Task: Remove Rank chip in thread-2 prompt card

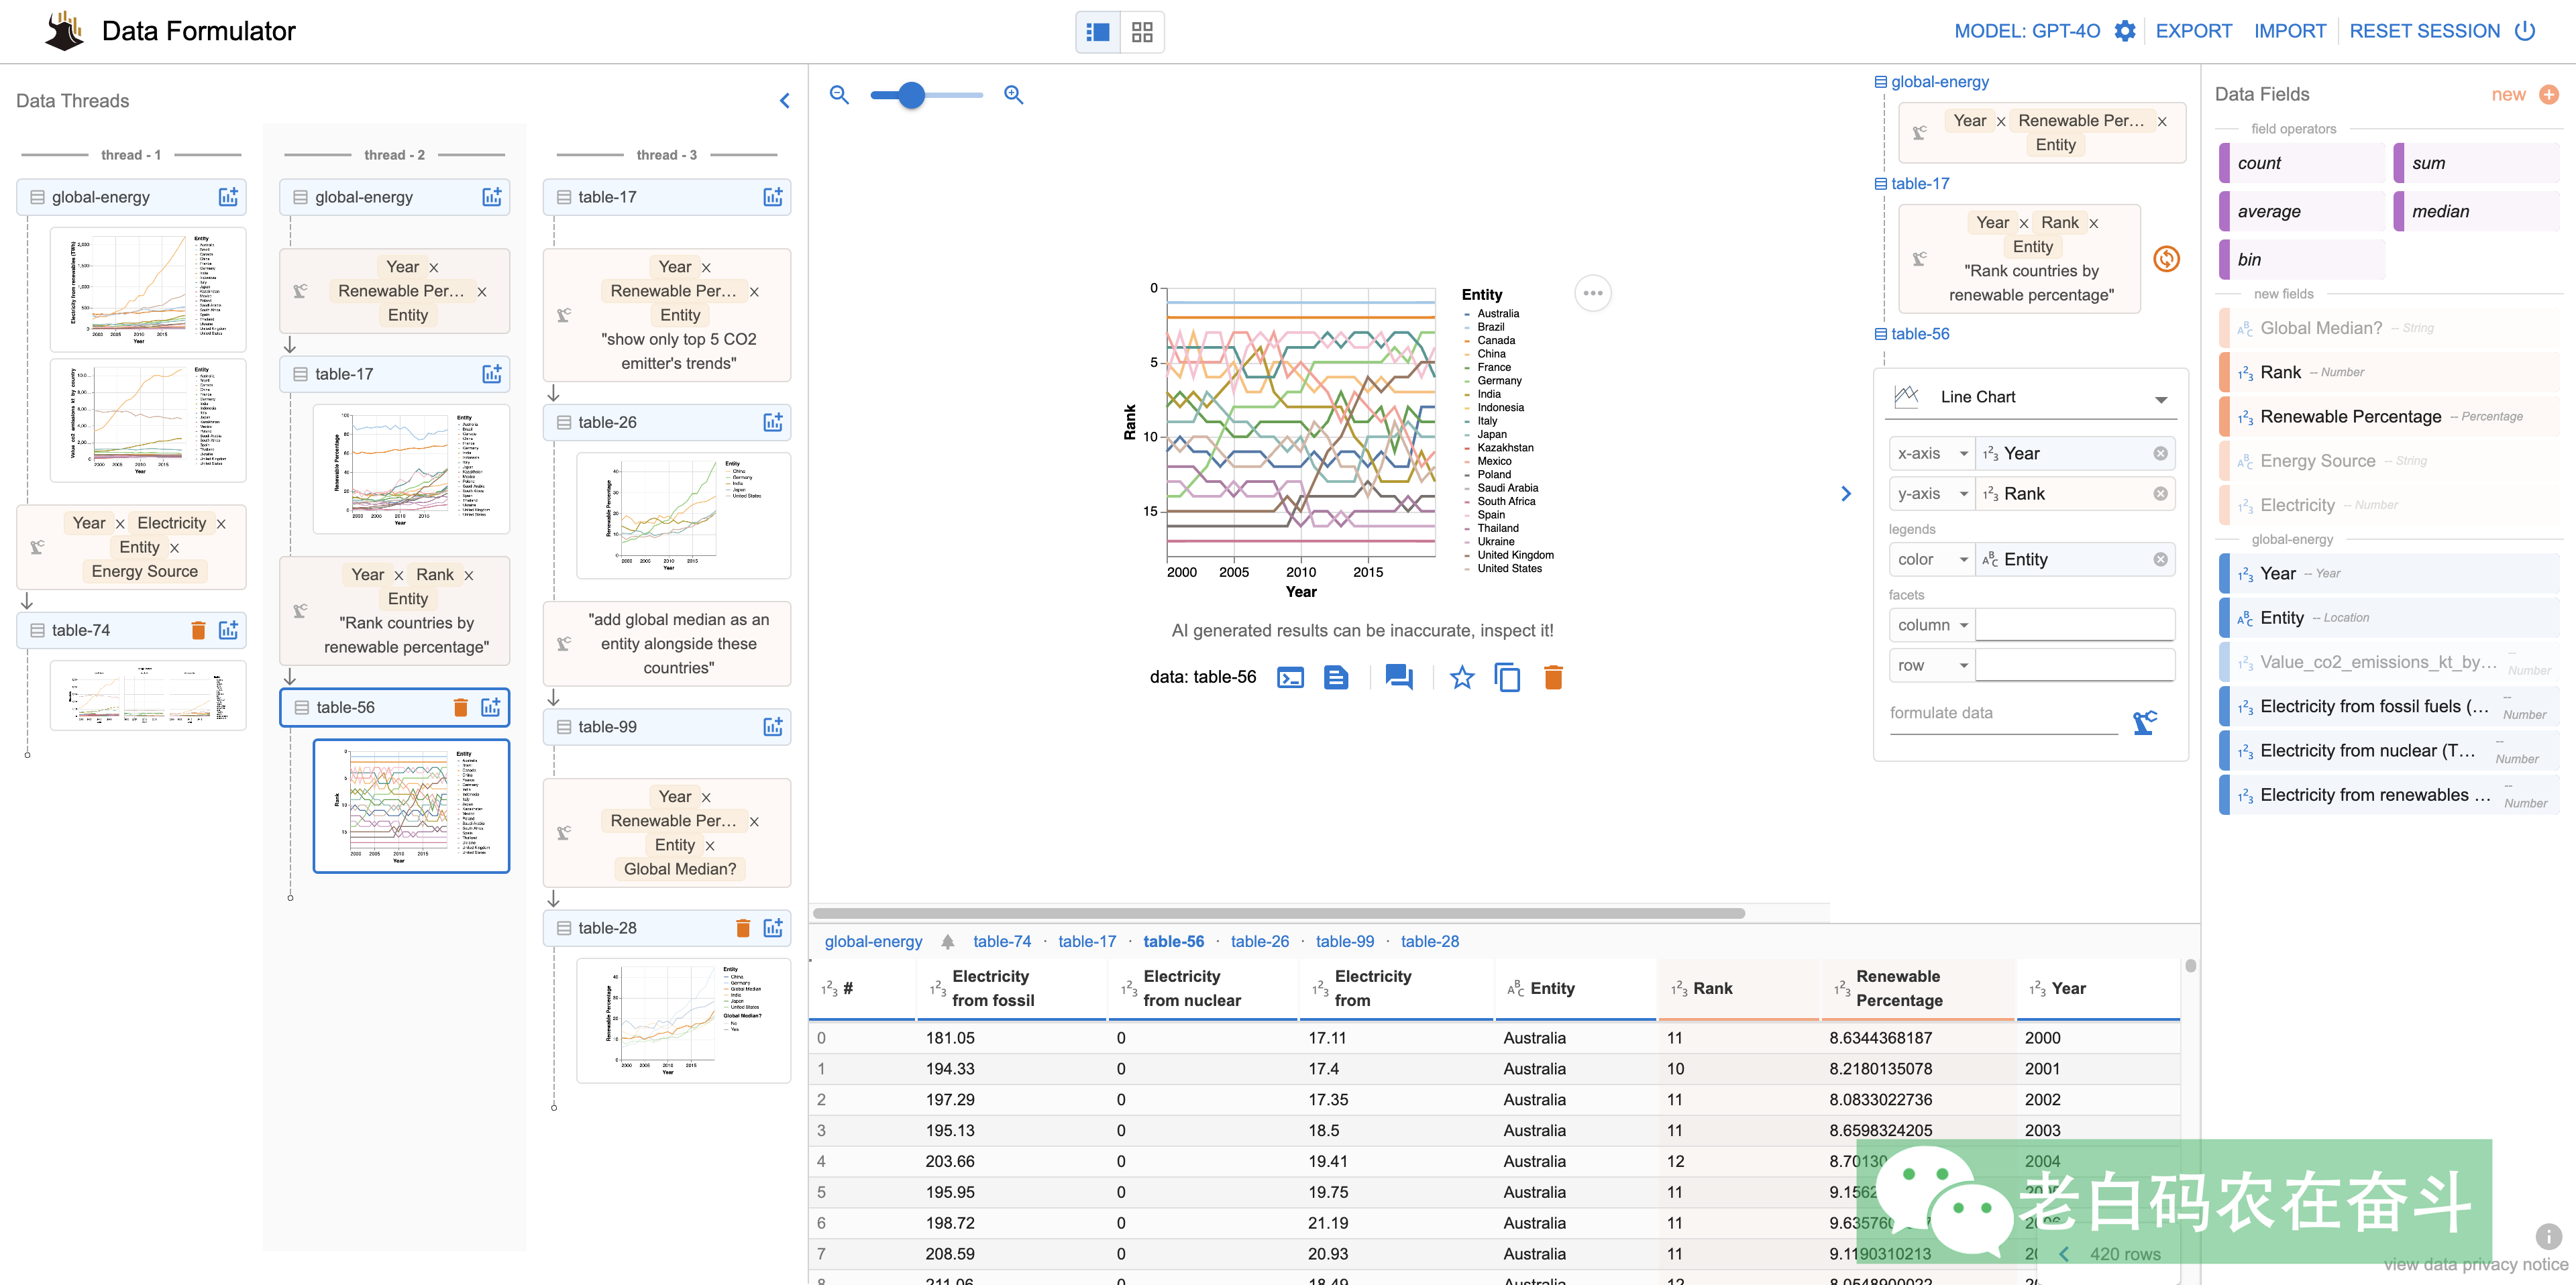Action: click(x=469, y=575)
